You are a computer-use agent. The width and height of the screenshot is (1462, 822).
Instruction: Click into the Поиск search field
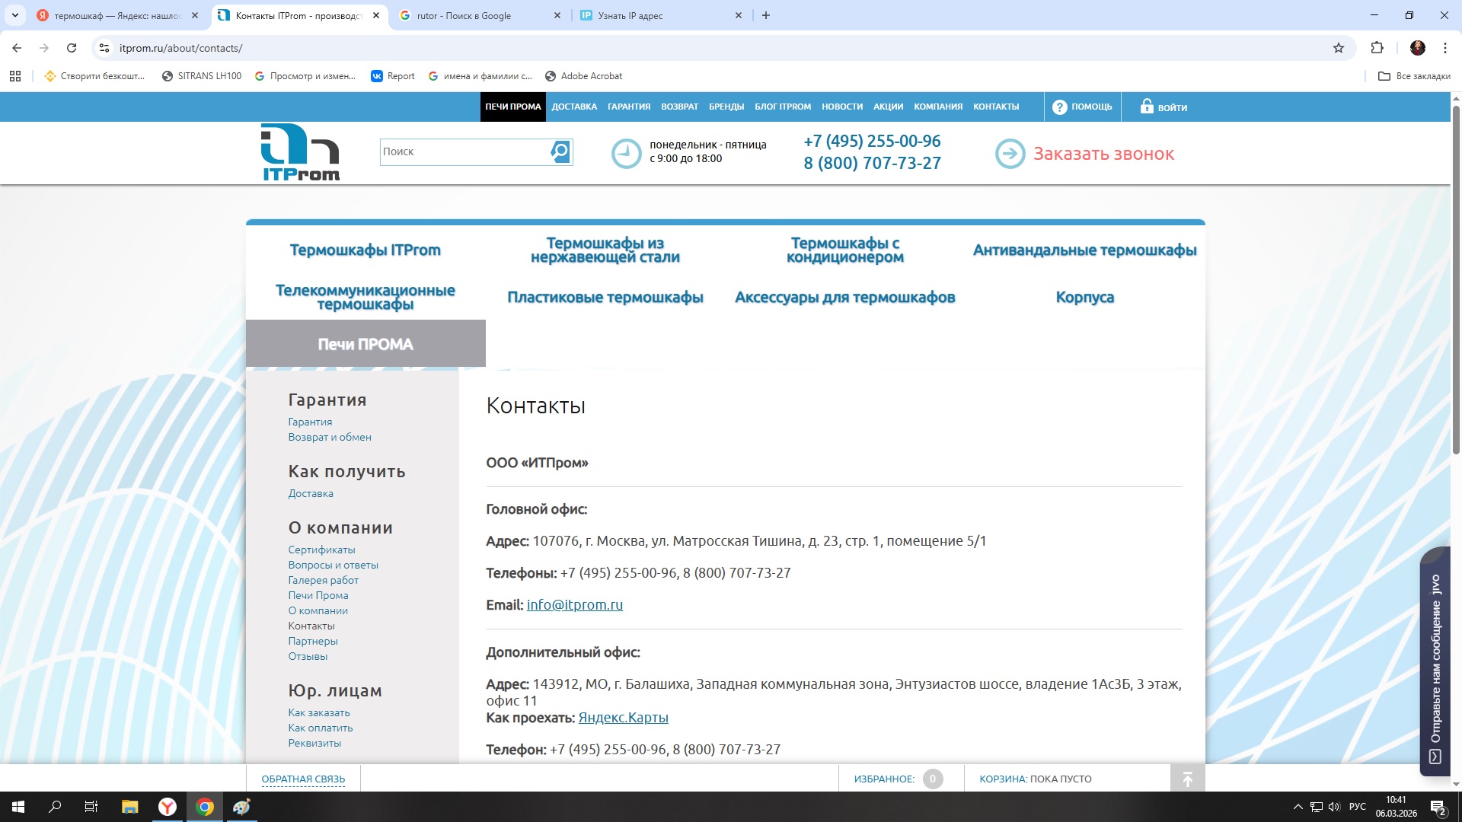pyautogui.click(x=463, y=151)
